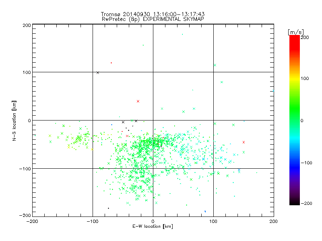Click the blue marker at the bottom near 85 km
Viewport: 322px width, 241px height.
tap(205, 211)
